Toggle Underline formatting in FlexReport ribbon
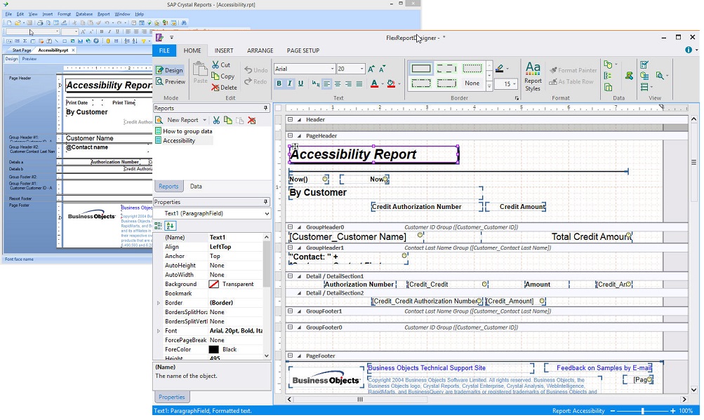 pyautogui.click(x=300, y=83)
